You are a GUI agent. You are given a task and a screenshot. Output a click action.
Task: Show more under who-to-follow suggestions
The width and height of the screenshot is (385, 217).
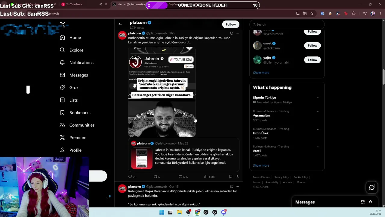[x=261, y=73]
